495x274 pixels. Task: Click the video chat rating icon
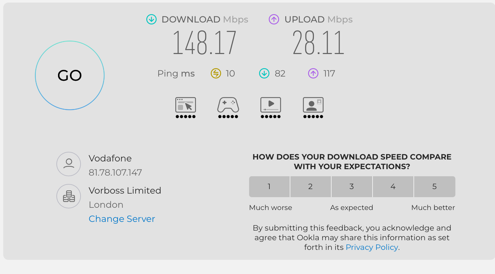[313, 108]
